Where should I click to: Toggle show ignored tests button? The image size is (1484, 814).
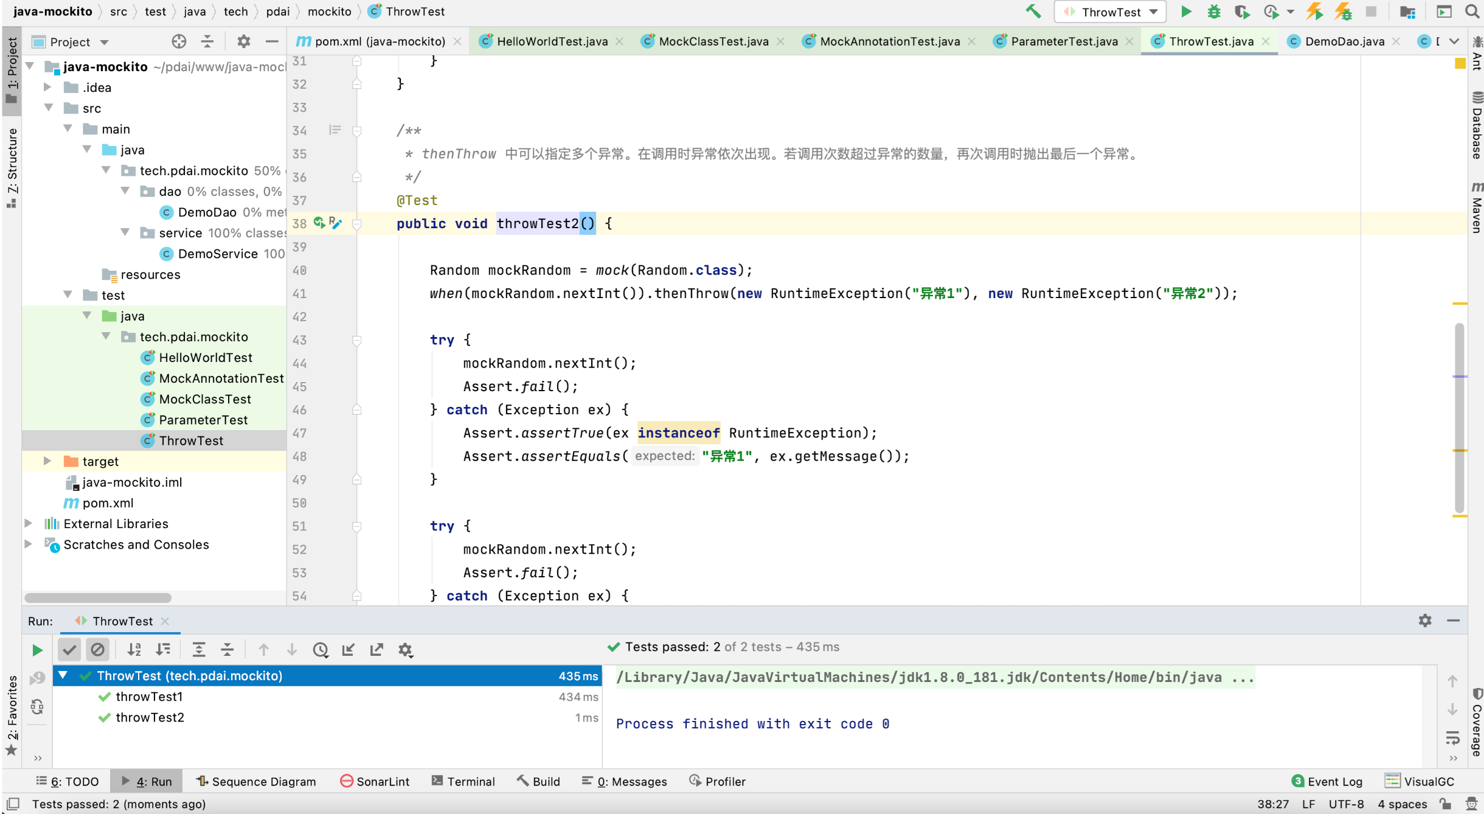[x=97, y=650]
